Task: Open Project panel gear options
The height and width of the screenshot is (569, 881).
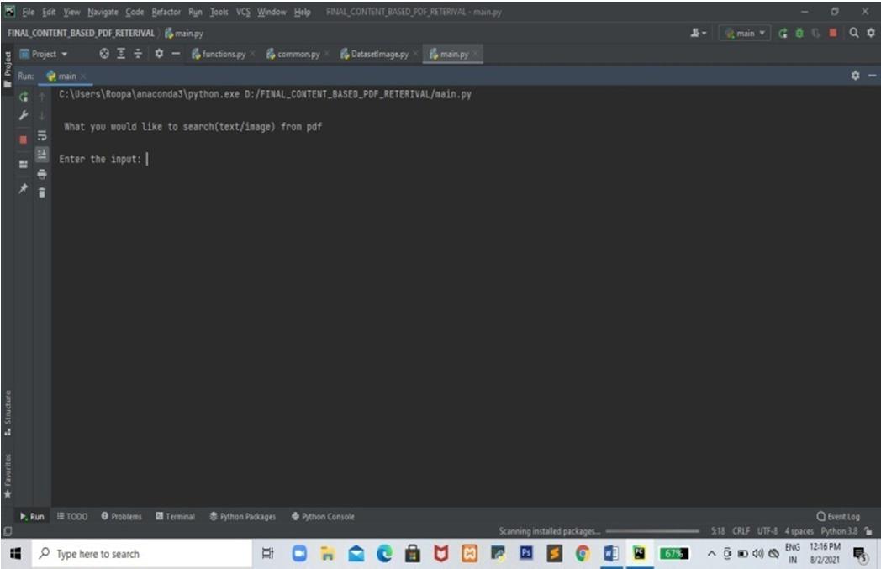Action: 159,53
